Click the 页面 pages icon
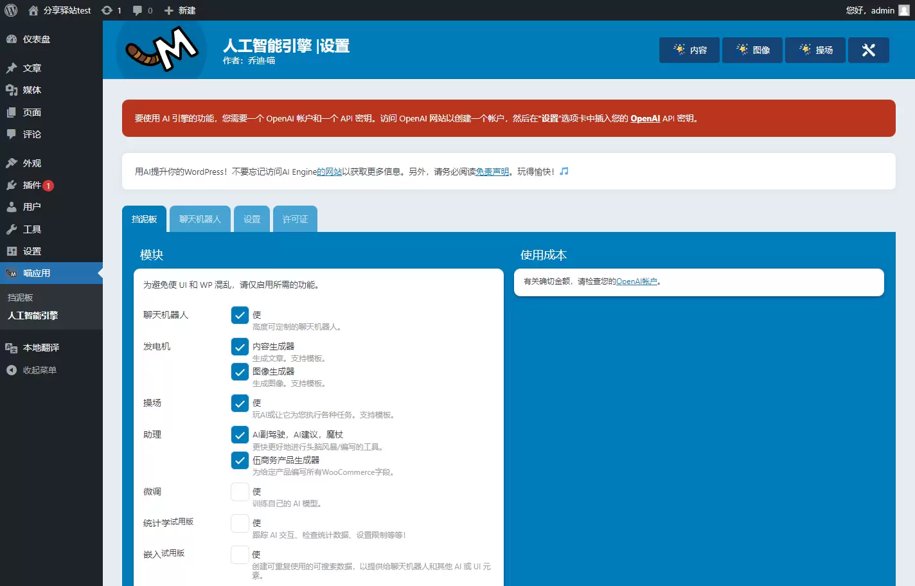 (x=12, y=112)
